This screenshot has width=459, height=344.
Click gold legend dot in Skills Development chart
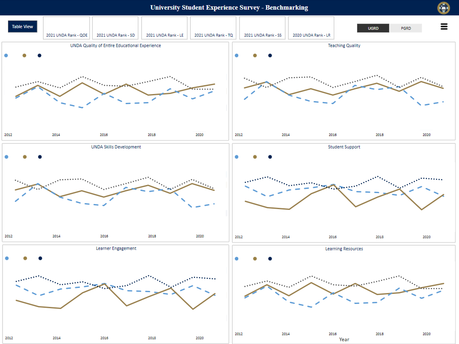25,157
